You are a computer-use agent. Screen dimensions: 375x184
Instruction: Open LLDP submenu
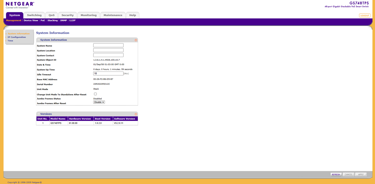coord(73,21)
